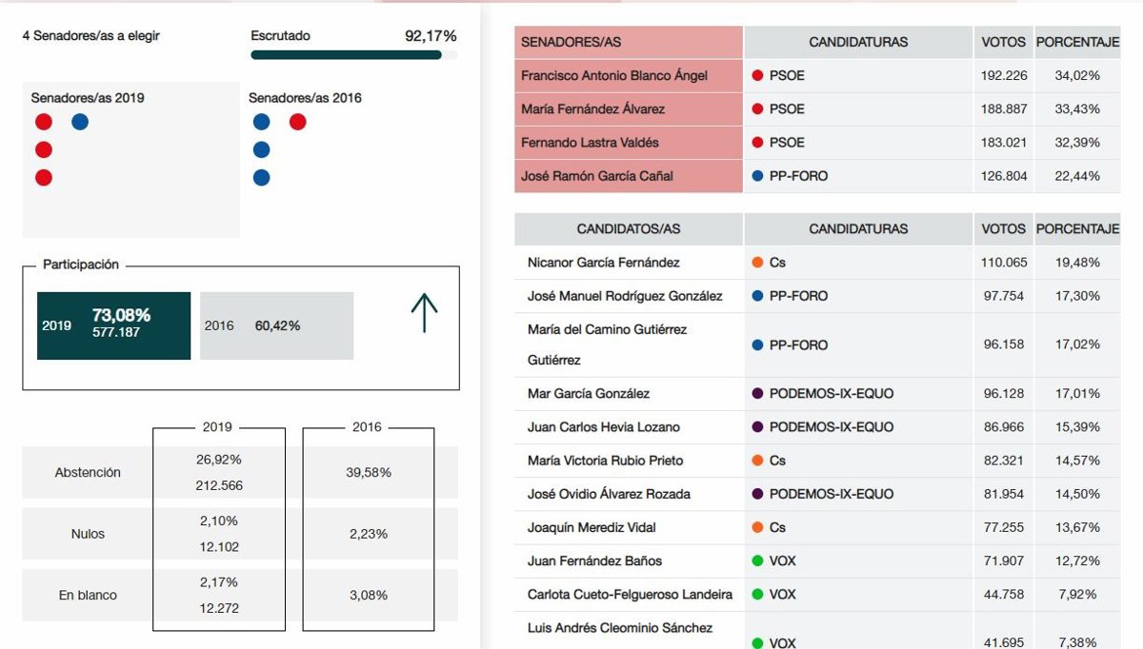Click the PORCENTAJE header in the candidates table

point(1077,229)
